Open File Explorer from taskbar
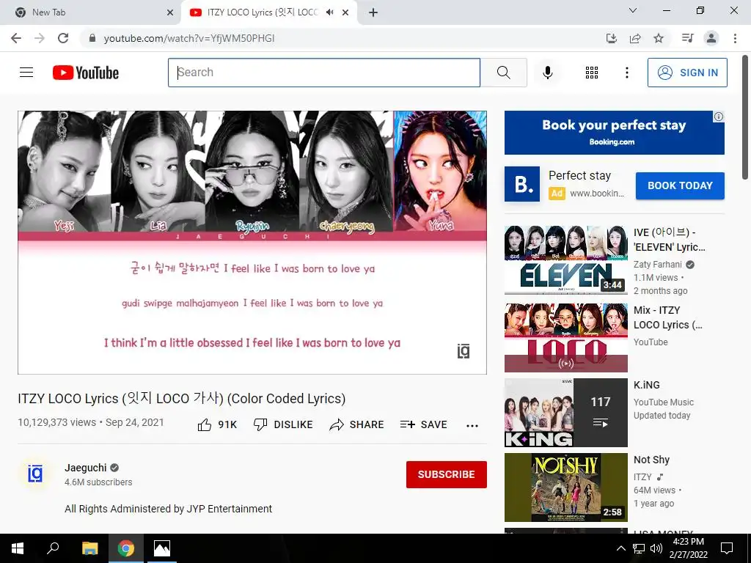Image resolution: width=751 pixels, height=563 pixels. click(89, 548)
